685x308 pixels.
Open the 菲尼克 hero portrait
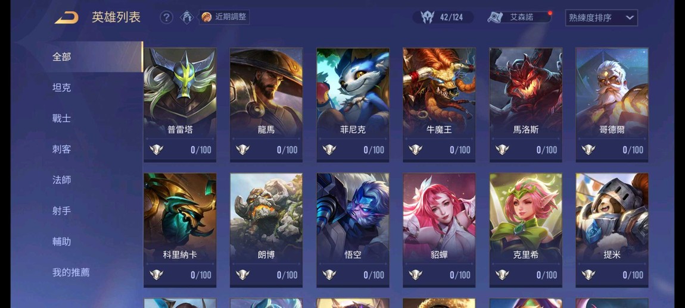coord(353,105)
